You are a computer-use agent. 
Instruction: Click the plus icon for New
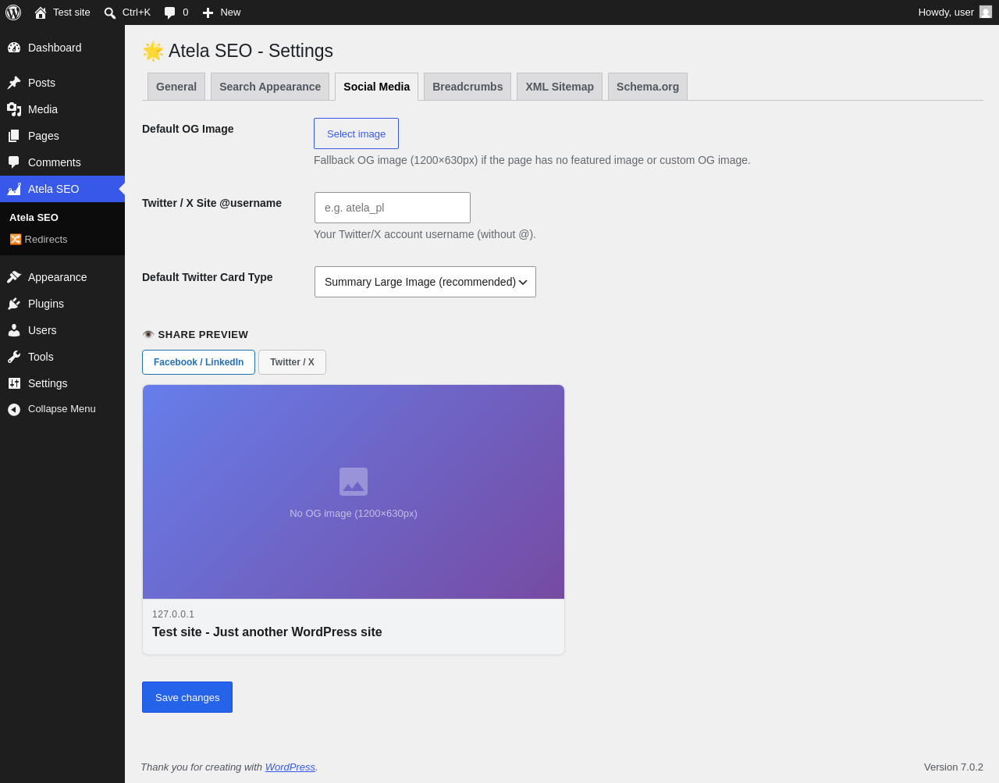point(208,12)
